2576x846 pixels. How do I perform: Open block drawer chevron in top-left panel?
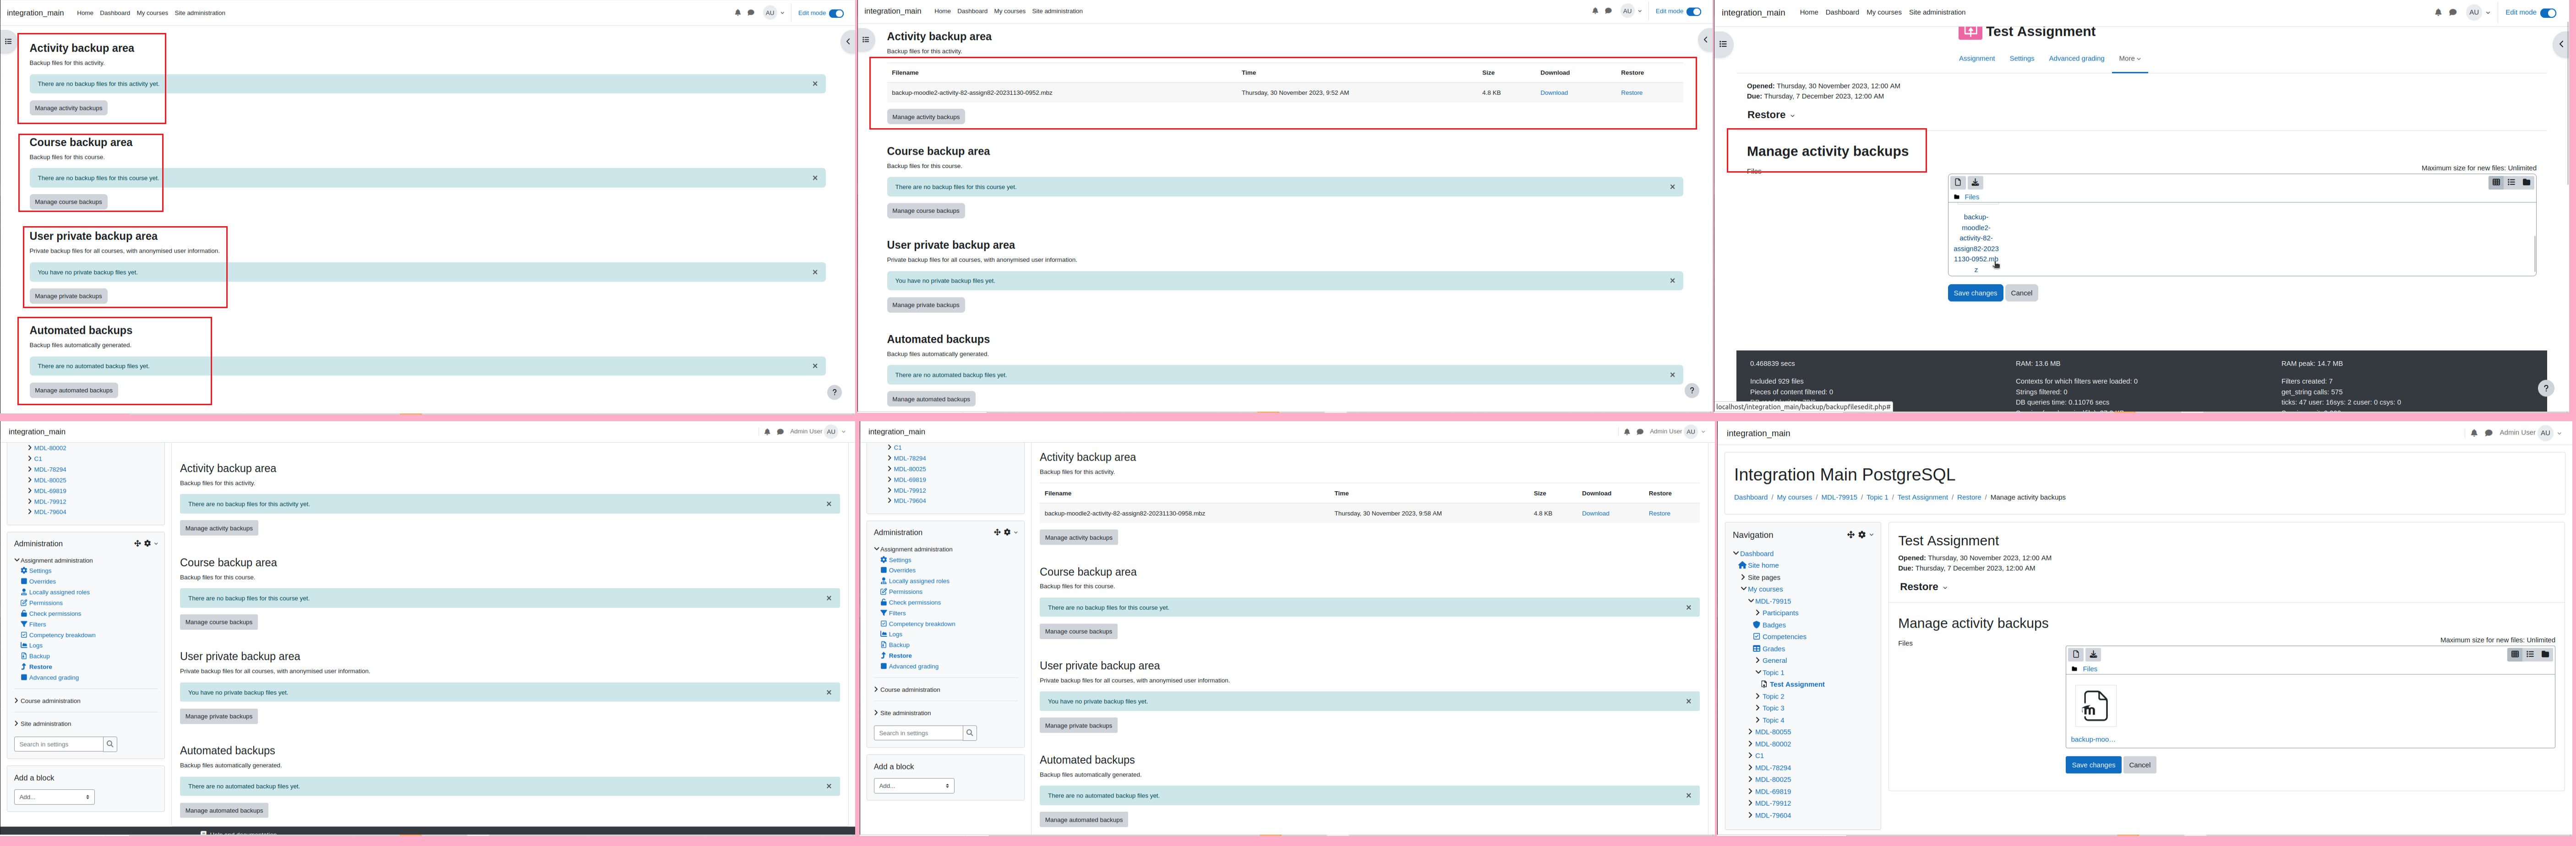[848, 41]
